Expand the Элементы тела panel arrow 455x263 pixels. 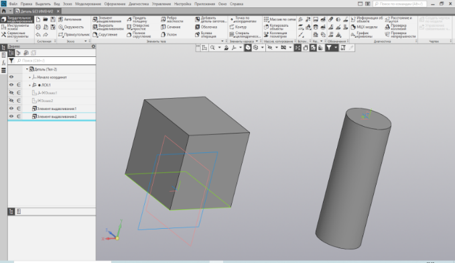pyautogui.click(x=222, y=42)
